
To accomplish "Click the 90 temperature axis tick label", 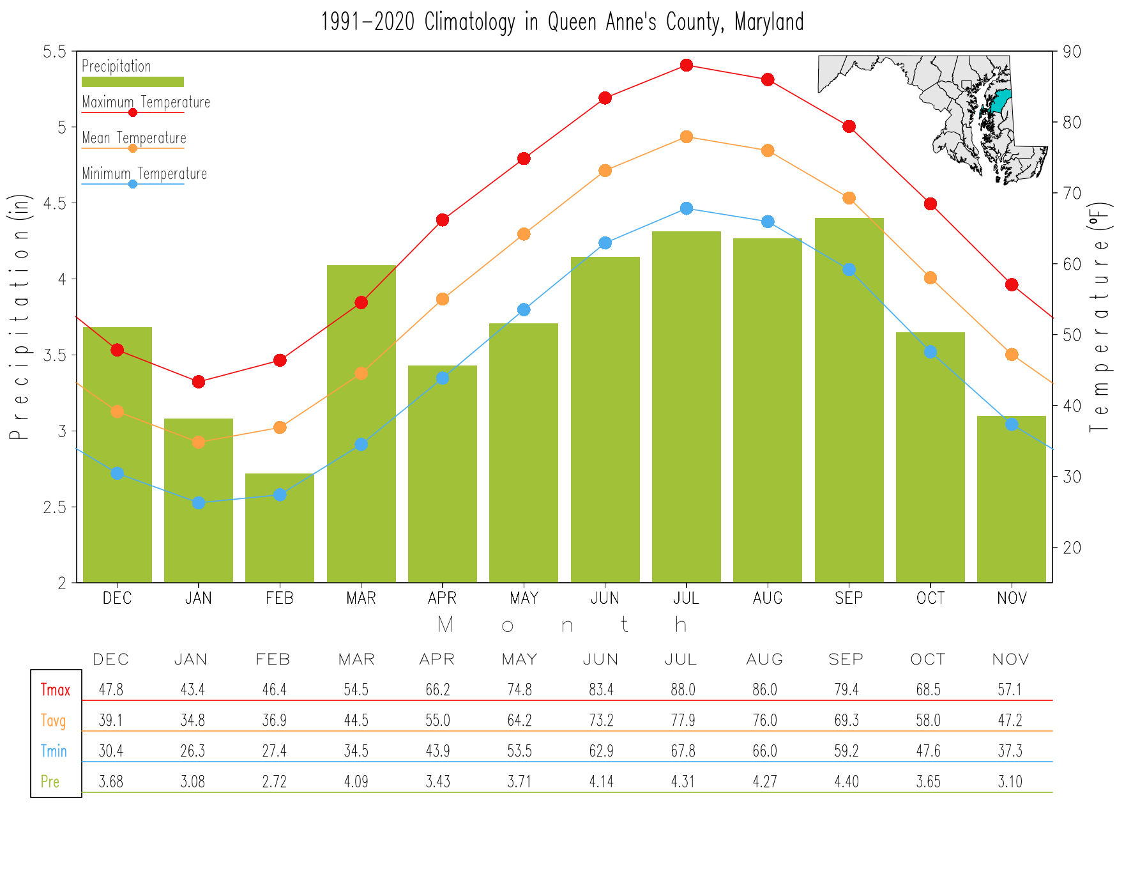I will pos(1072,52).
